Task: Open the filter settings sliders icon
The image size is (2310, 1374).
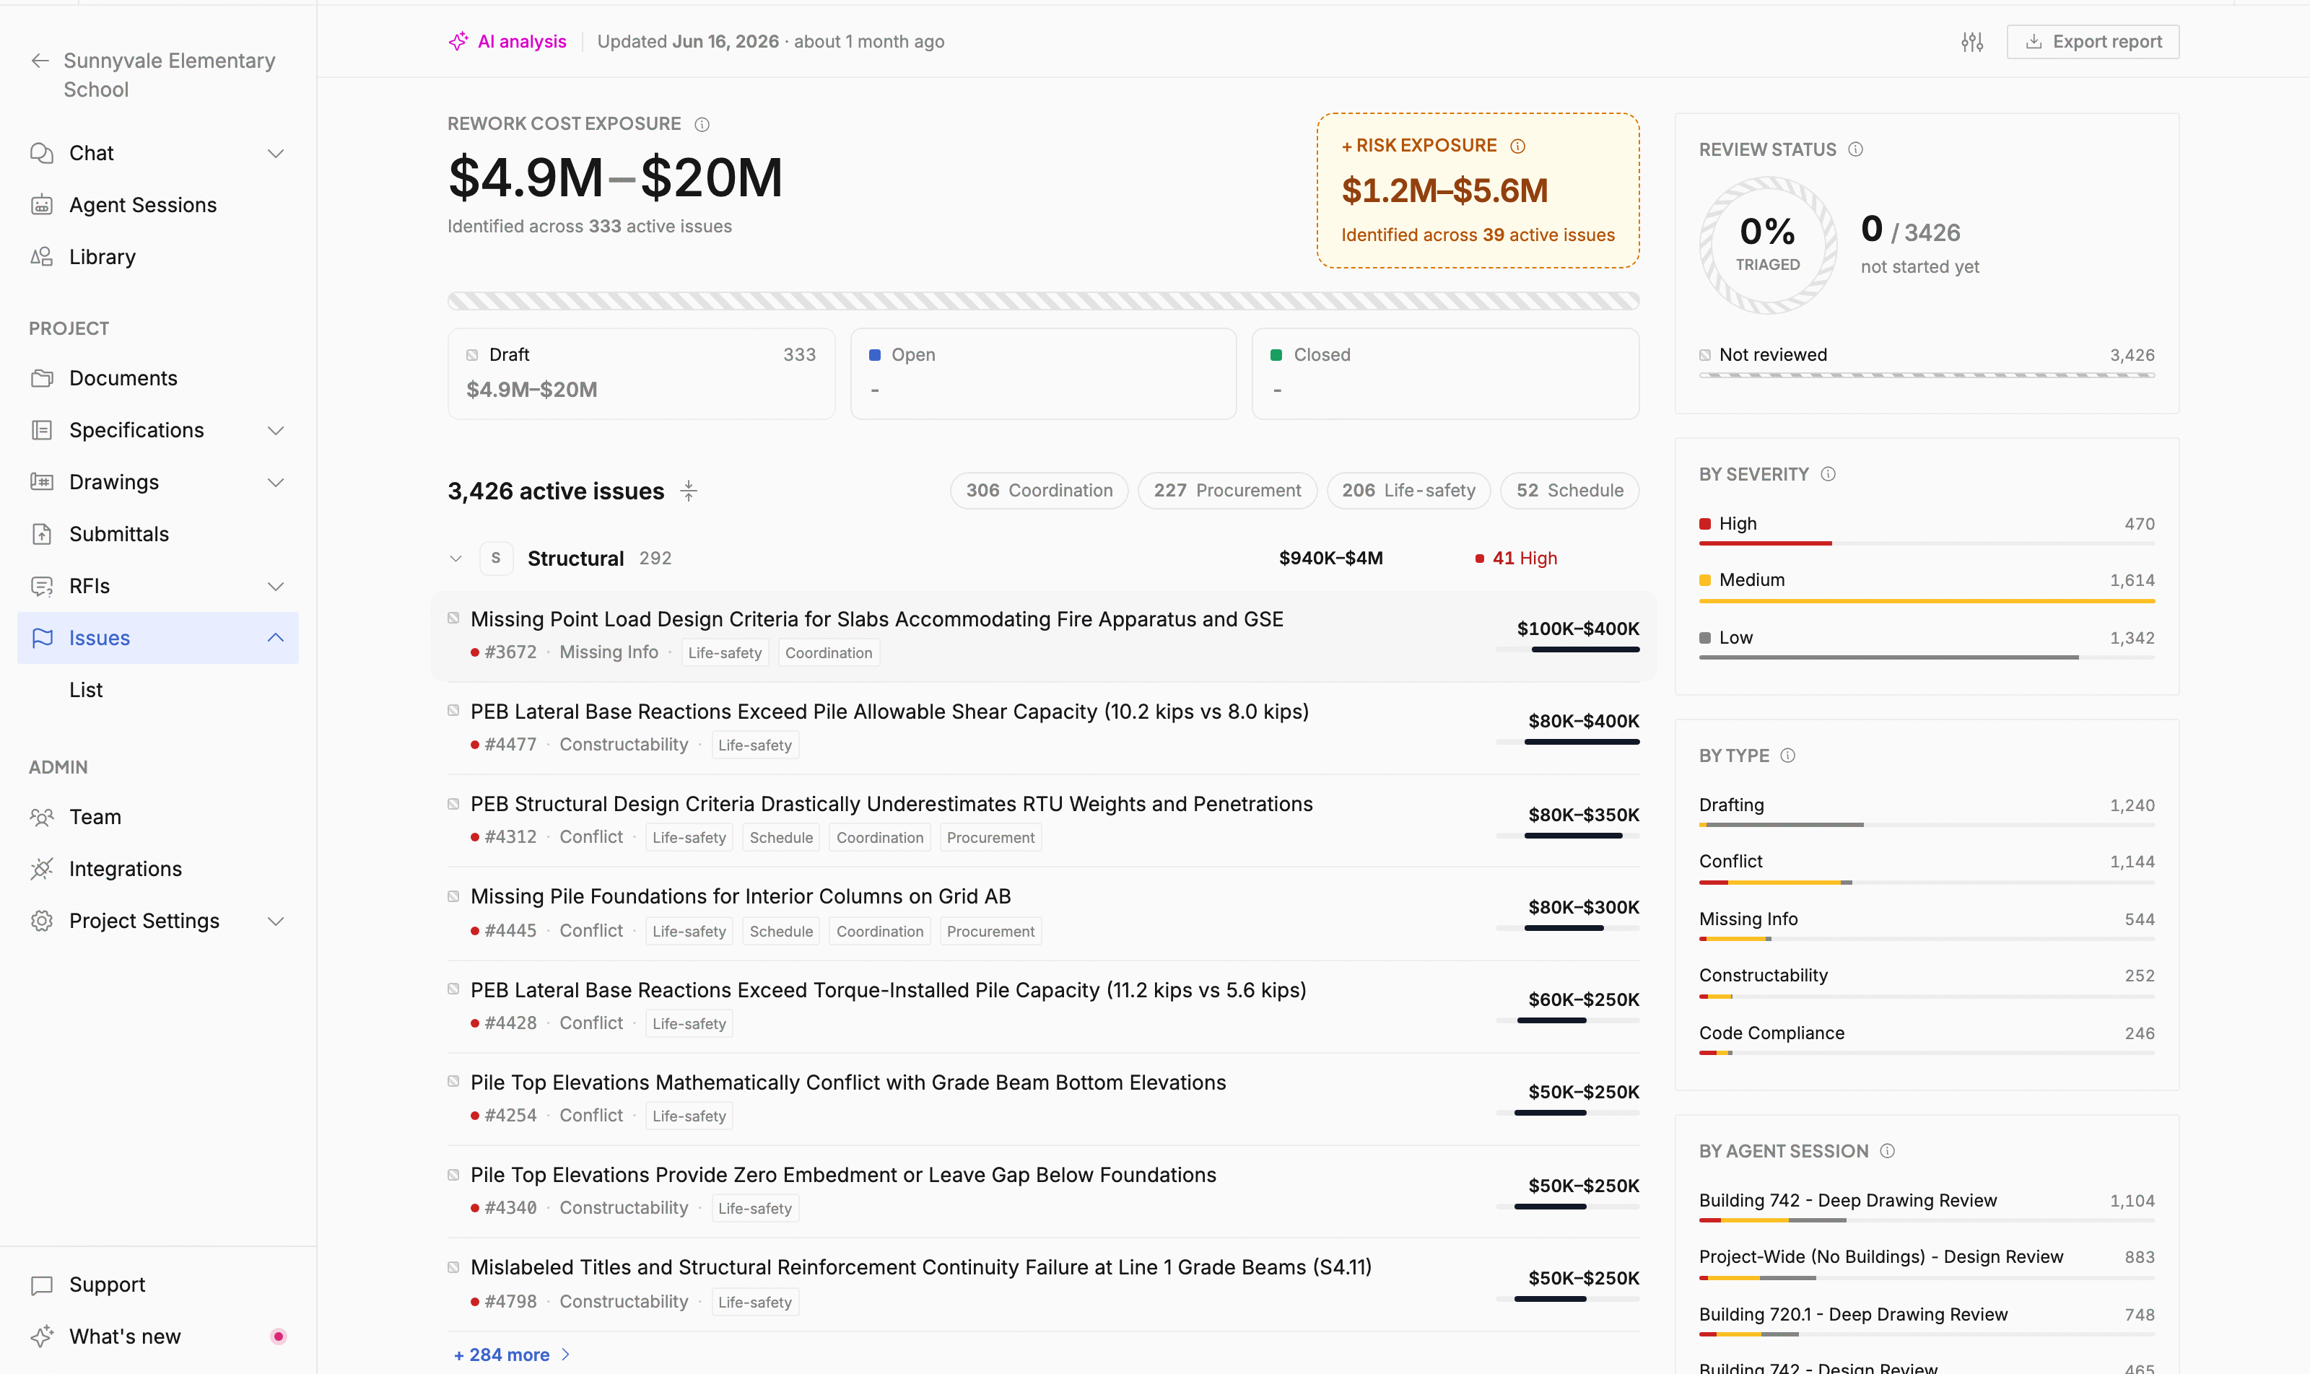Action: pyautogui.click(x=1972, y=42)
